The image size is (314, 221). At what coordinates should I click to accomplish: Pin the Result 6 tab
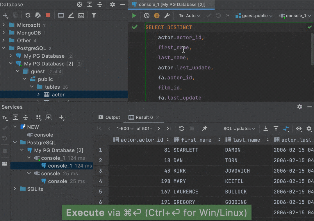[204, 129]
